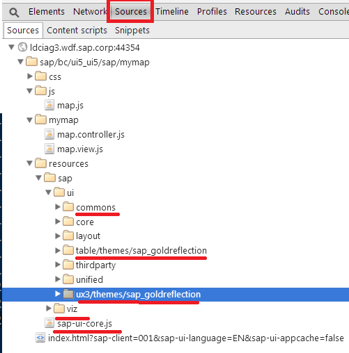Open the map.view.js script file
The image size is (349, 353).
point(80,149)
